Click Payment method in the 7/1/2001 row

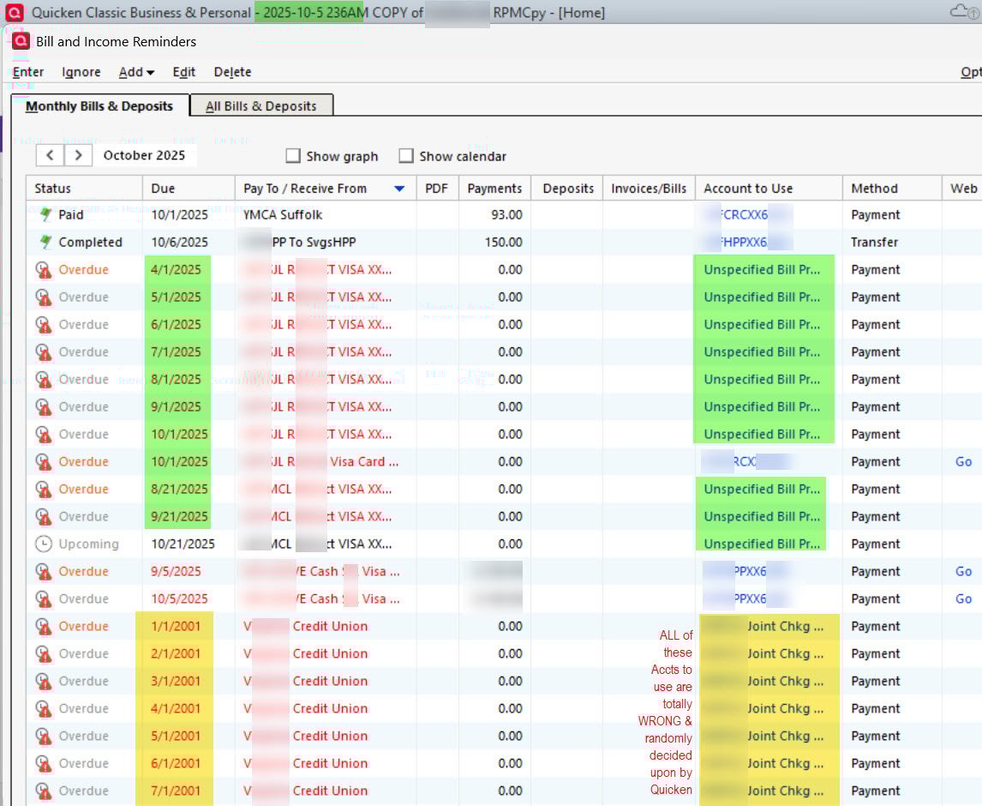tap(876, 791)
